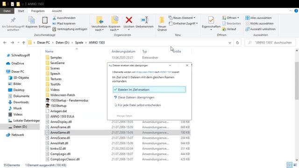Click Auswahl umkehren
This screenshot has width=299, height=168.
pyautogui.click(x=261, y=29)
